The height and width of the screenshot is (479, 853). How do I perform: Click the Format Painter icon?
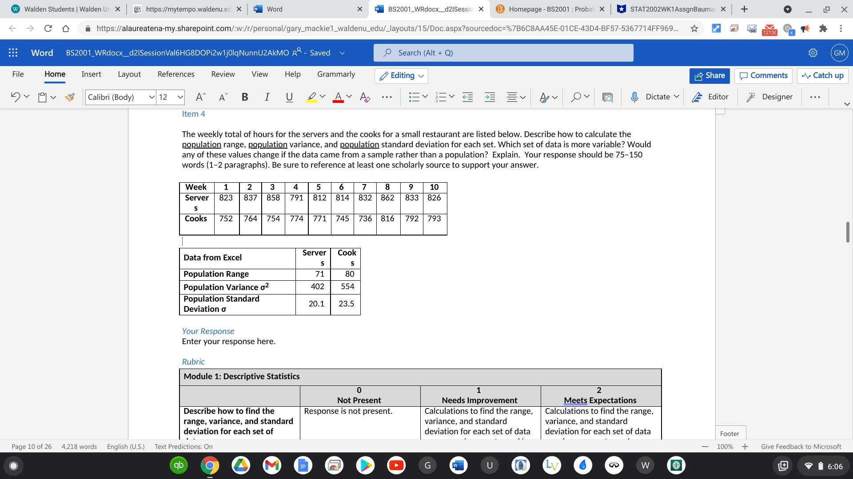point(70,97)
